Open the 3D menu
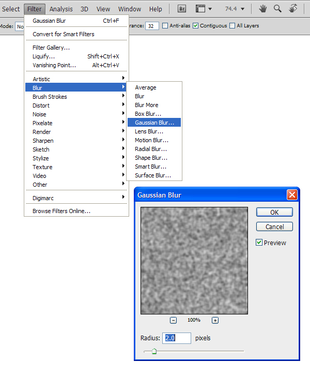Screen dimensions: 310x377 pos(84,9)
